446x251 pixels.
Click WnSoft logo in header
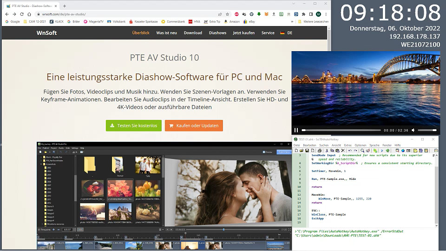coord(46,33)
